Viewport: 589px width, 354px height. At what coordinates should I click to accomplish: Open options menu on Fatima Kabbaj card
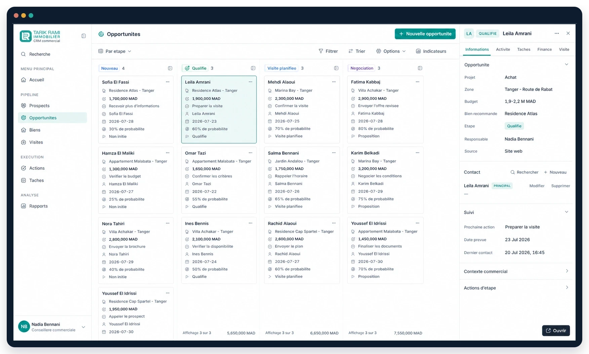(417, 82)
